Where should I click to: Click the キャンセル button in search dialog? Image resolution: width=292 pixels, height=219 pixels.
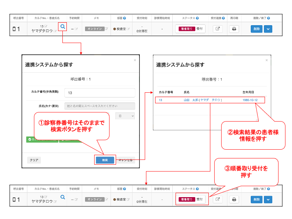click(x=126, y=160)
